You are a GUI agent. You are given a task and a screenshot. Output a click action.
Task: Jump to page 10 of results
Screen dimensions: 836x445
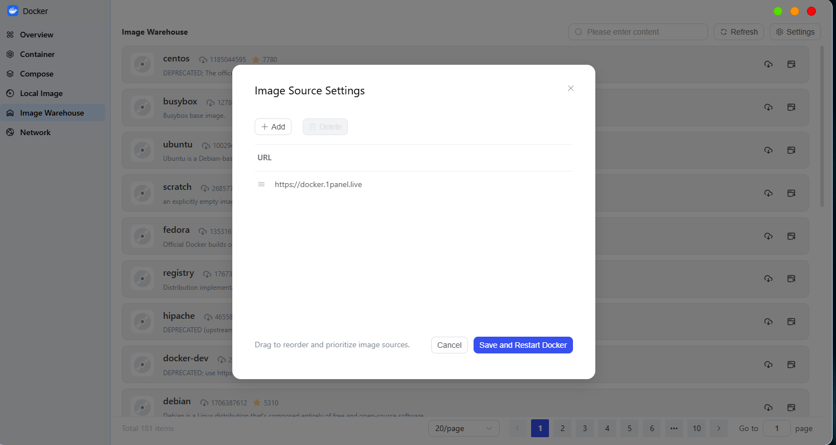pos(696,428)
